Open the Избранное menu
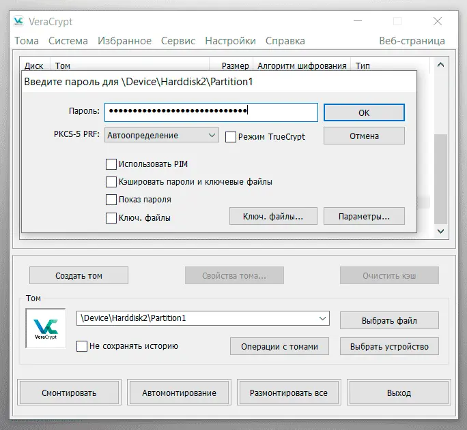 coord(124,41)
